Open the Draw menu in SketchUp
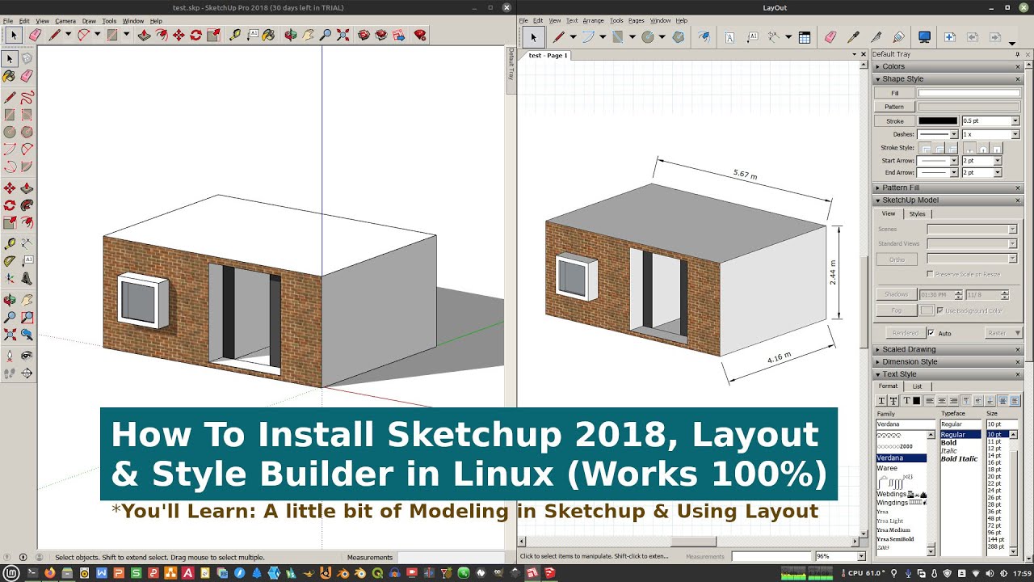The height and width of the screenshot is (582, 1034). click(x=89, y=21)
